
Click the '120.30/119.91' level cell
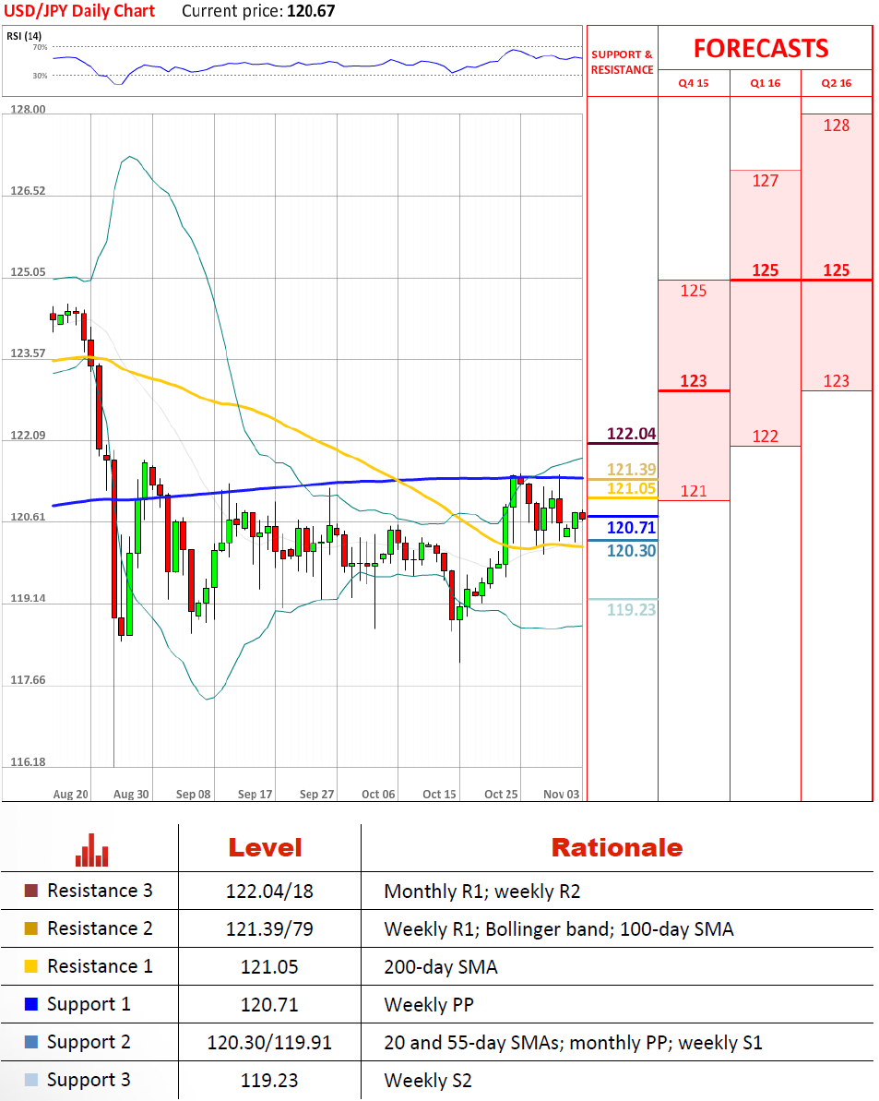tap(269, 1043)
